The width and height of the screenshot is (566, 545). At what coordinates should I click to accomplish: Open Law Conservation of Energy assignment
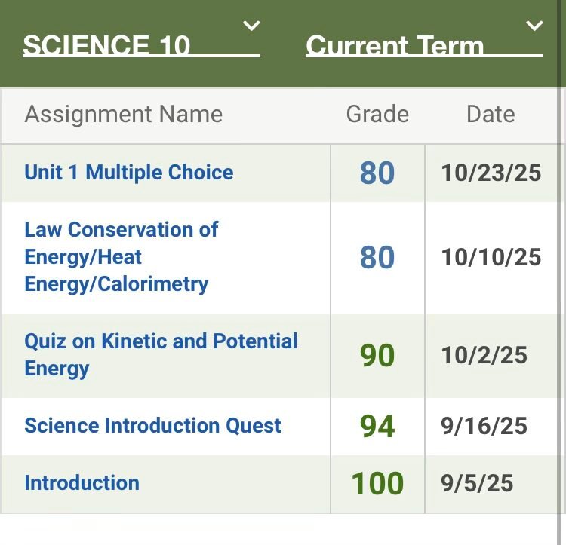coord(121,257)
